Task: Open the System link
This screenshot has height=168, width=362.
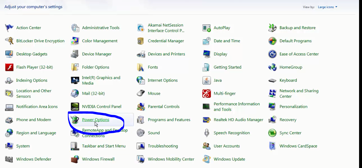Action: 23,146
